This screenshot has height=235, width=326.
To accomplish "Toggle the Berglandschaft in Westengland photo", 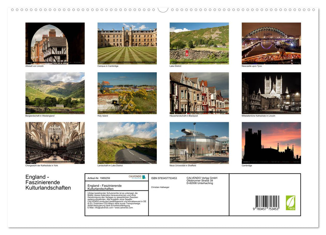I will point(55,93).
